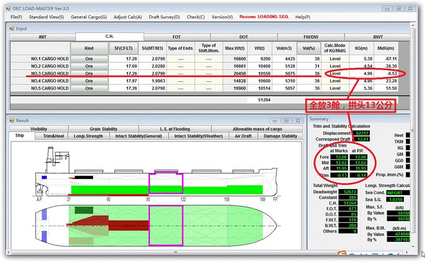Click the Wt(t) cell for NO.3 CARGO HOLD
Image resolution: width=425 pixels, height=262 pixels.
(x=260, y=74)
